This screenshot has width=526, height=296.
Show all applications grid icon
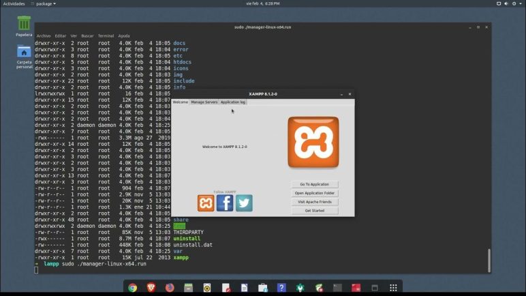(x=393, y=288)
